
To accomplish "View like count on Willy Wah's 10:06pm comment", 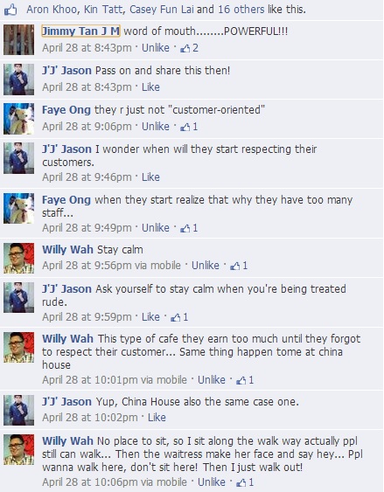I will coord(245,482).
